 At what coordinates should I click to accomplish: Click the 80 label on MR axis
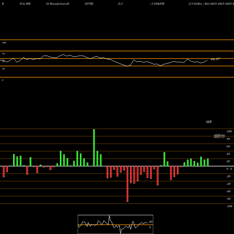[x=228, y=139]
